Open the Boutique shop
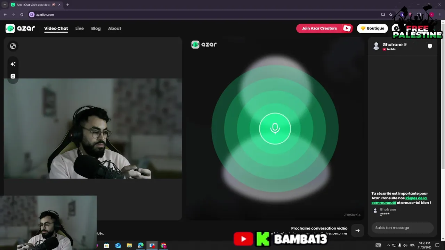The width and height of the screenshot is (445, 250). coord(372,28)
